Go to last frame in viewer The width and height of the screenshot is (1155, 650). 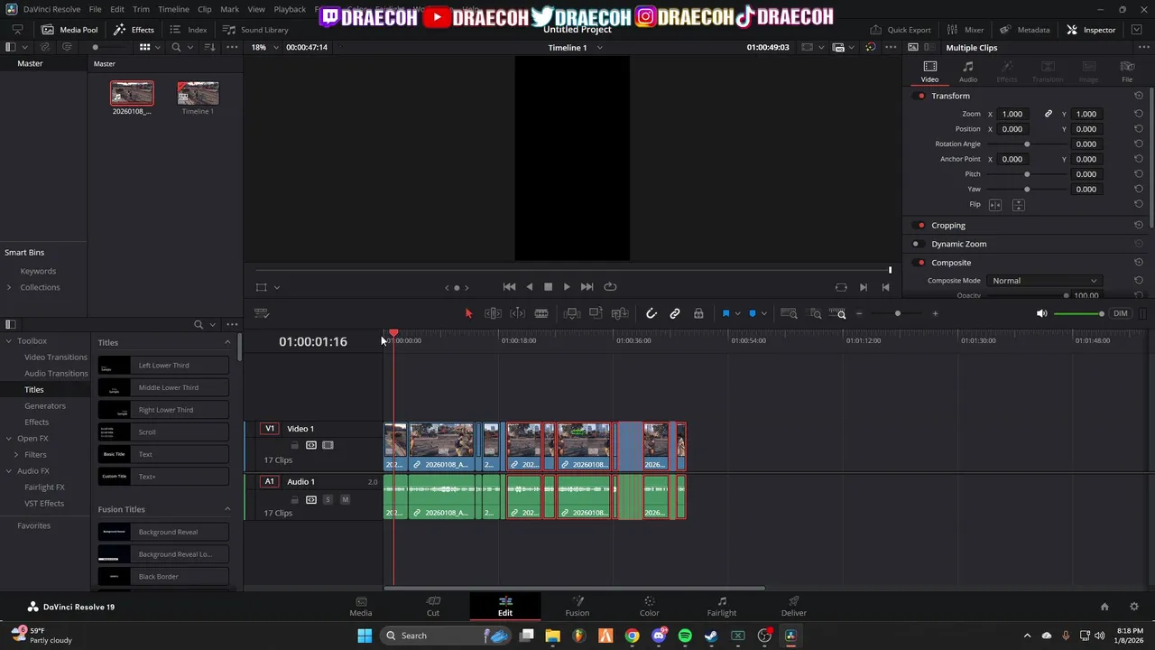pos(587,287)
